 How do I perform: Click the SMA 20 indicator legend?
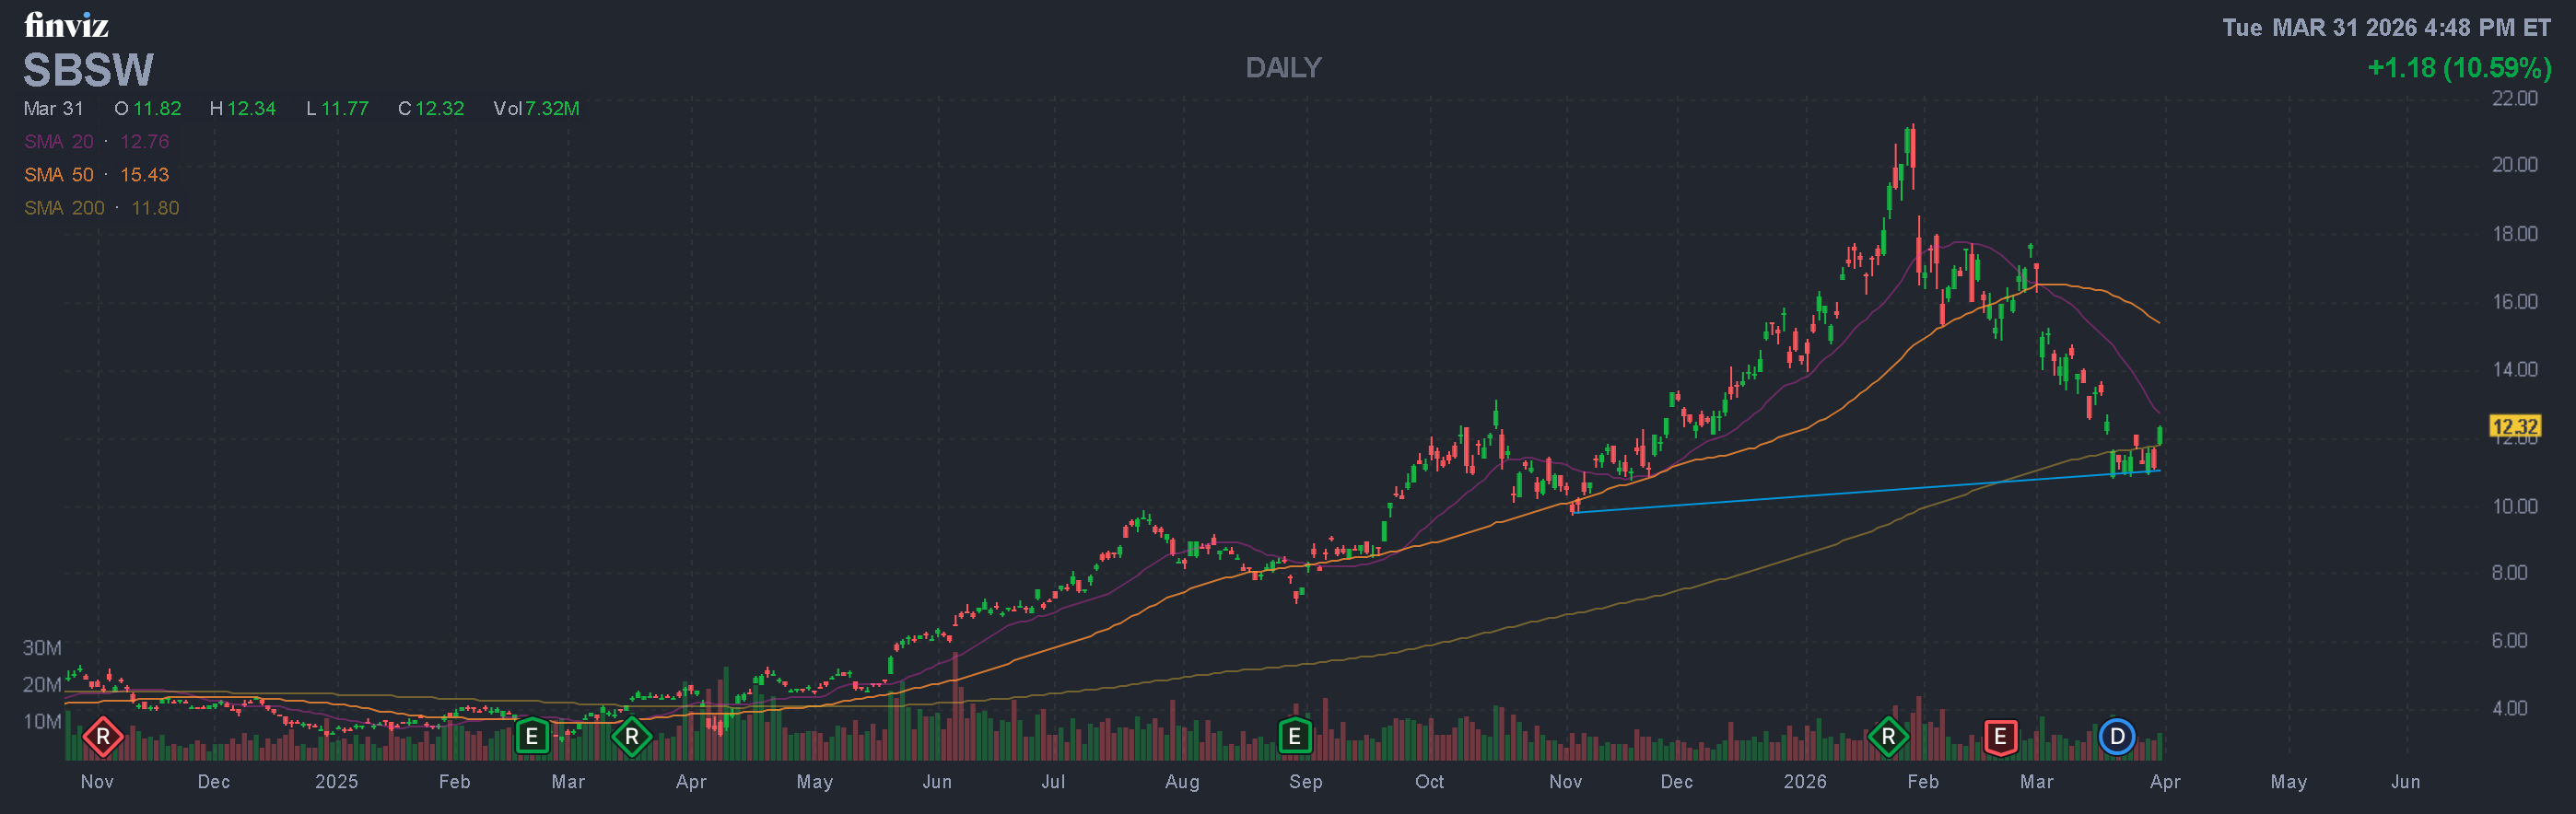96,142
